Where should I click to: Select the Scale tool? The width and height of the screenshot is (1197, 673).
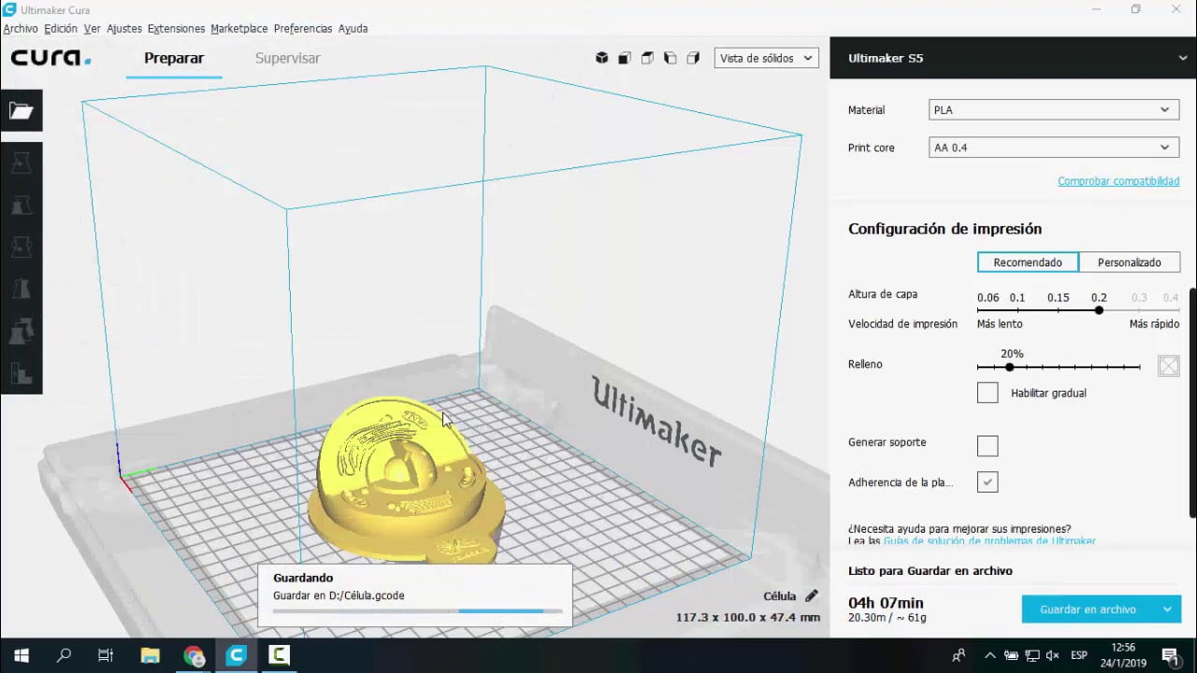click(x=21, y=205)
